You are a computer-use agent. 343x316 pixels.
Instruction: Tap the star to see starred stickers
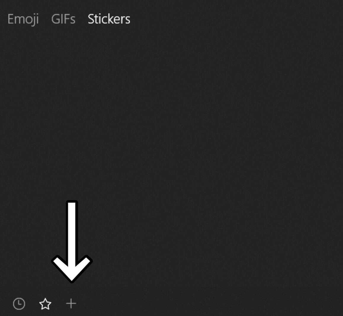[x=46, y=304]
